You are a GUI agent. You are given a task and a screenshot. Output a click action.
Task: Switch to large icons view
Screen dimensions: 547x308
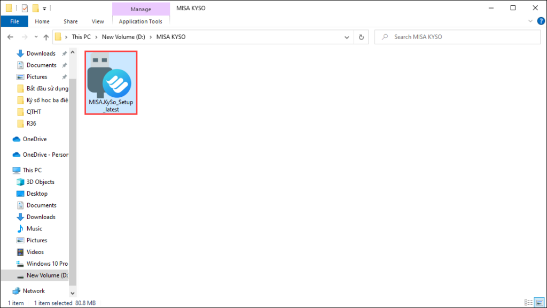(540, 303)
